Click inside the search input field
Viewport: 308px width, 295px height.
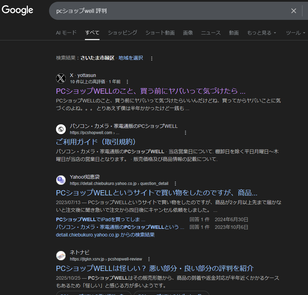pyautogui.click(x=157, y=11)
